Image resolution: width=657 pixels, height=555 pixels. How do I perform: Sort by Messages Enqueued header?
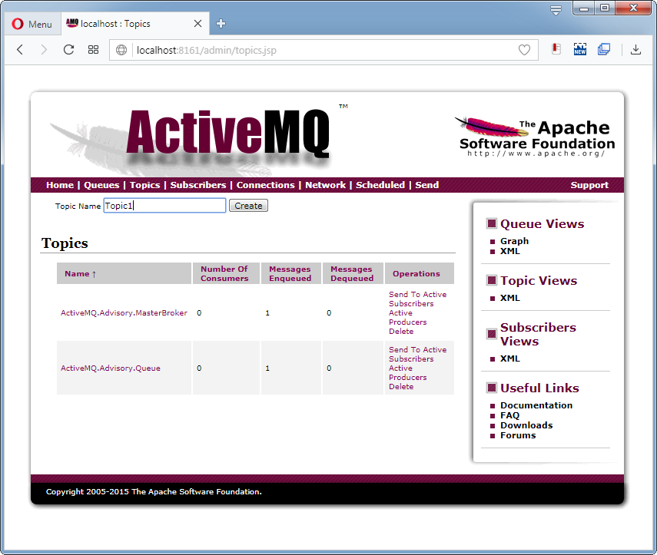(290, 274)
